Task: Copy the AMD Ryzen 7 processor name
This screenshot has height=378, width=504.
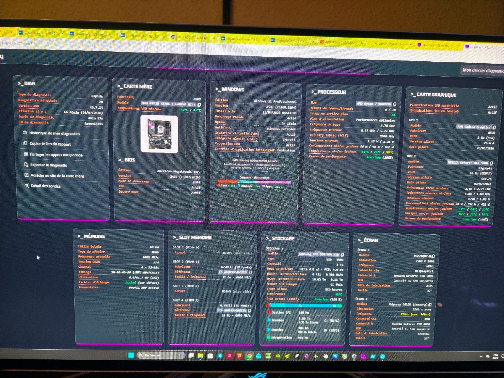Action: (x=394, y=104)
